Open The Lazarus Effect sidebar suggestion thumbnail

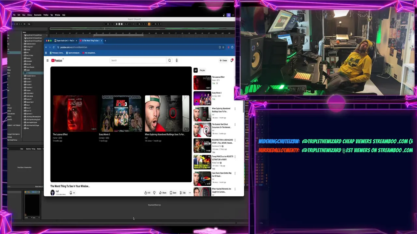(202, 83)
